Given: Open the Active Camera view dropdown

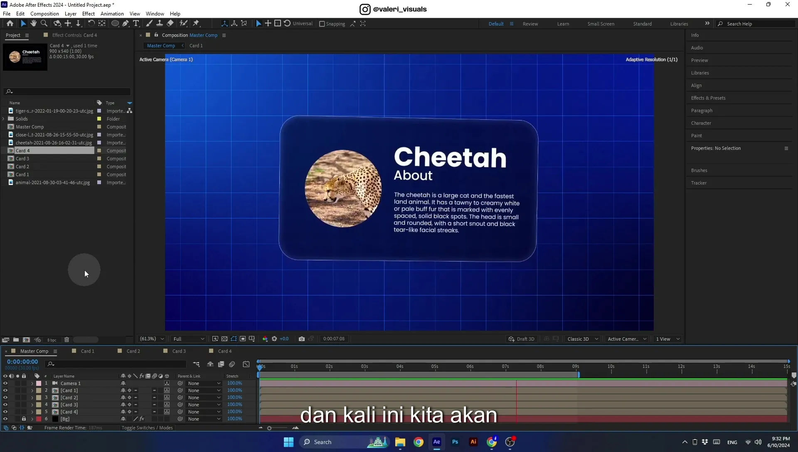Looking at the screenshot, I should point(627,339).
